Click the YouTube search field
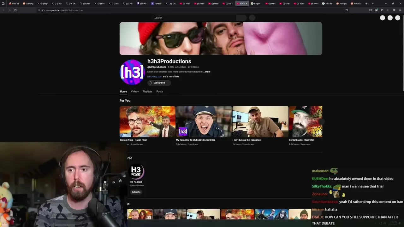The image size is (404, 227). coord(194,18)
